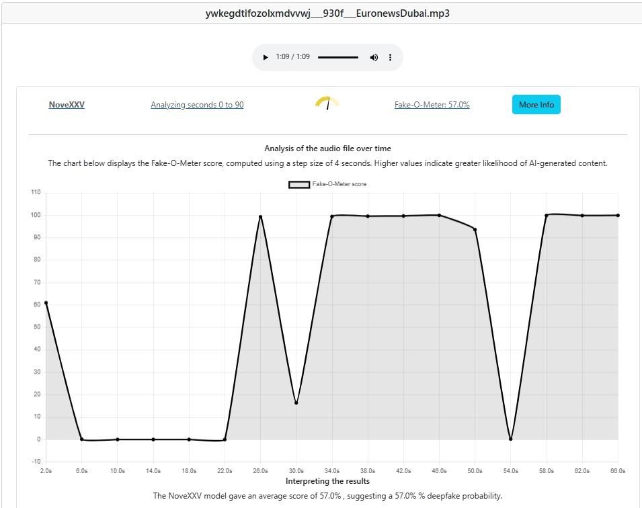Click the low data point at 30.0s
Image resolution: width=642 pixels, height=508 pixels.
point(296,403)
